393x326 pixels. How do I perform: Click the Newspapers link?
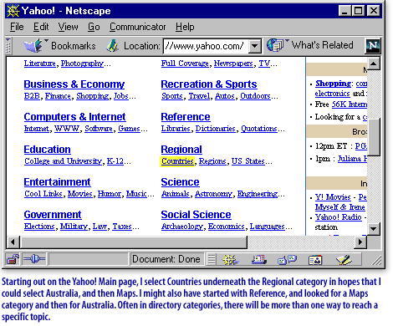coord(233,64)
